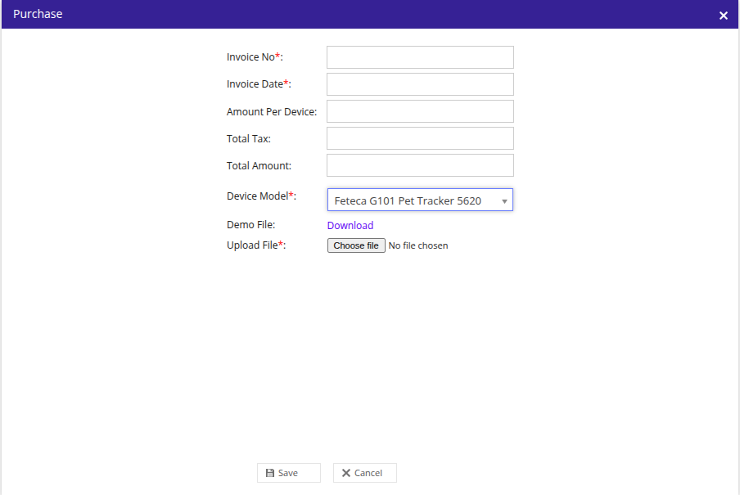Click the Total Tax input box
The image size is (740, 495).
coord(420,138)
